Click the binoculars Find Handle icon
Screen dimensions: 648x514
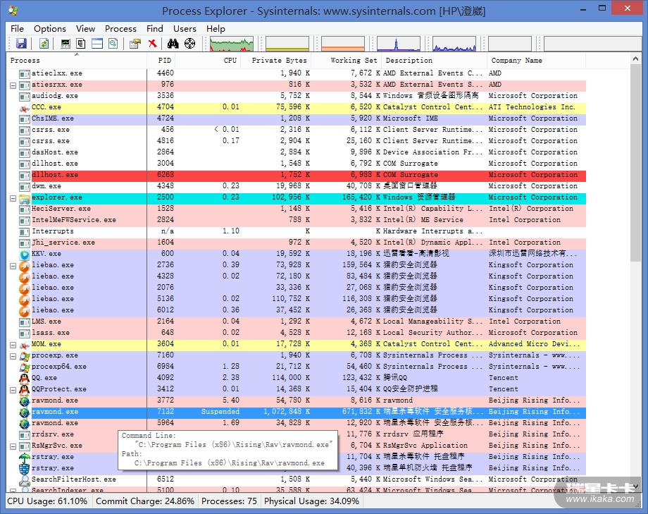[173, 44]
